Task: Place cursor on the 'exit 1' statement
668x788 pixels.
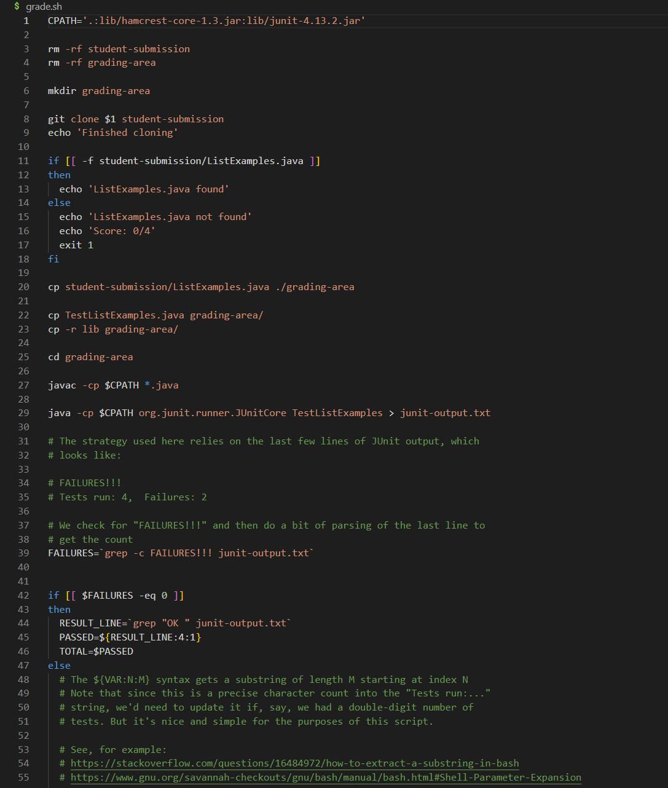Action: point(76,245)
